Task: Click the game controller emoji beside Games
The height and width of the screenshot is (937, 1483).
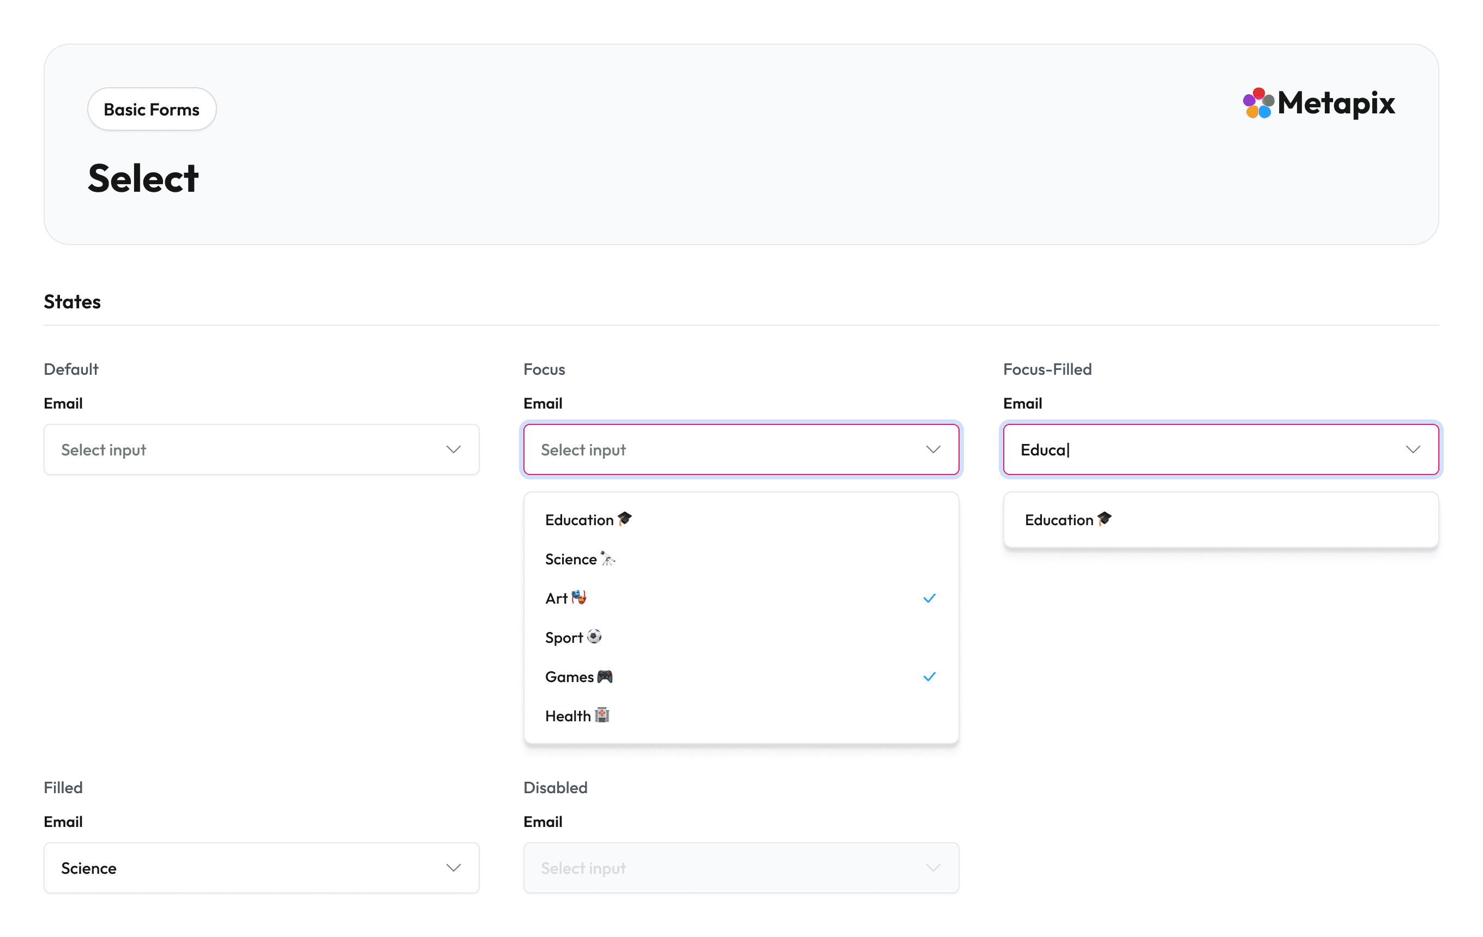Action: (x=605, y=676)
